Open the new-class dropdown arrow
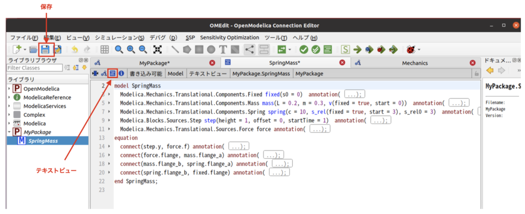Image resolution: width=525 pixels, height=214 pixels. click(x=25, y=50)
